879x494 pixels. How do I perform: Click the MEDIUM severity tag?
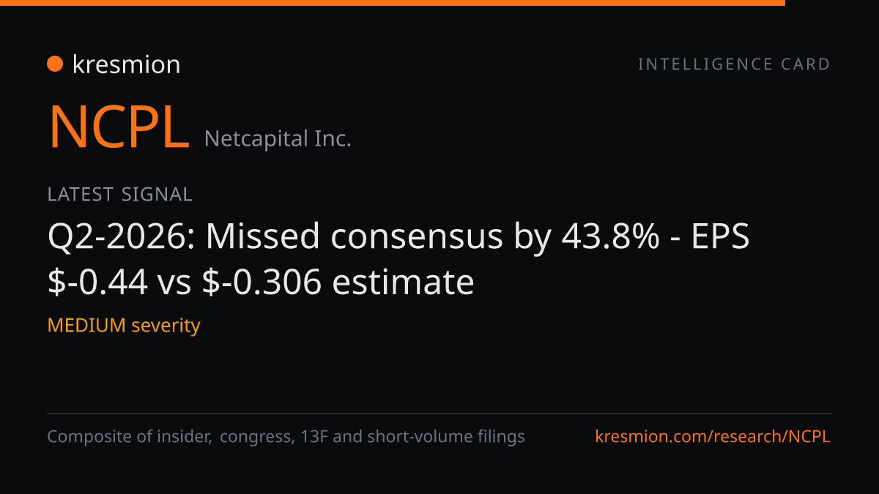coord(124,325)
